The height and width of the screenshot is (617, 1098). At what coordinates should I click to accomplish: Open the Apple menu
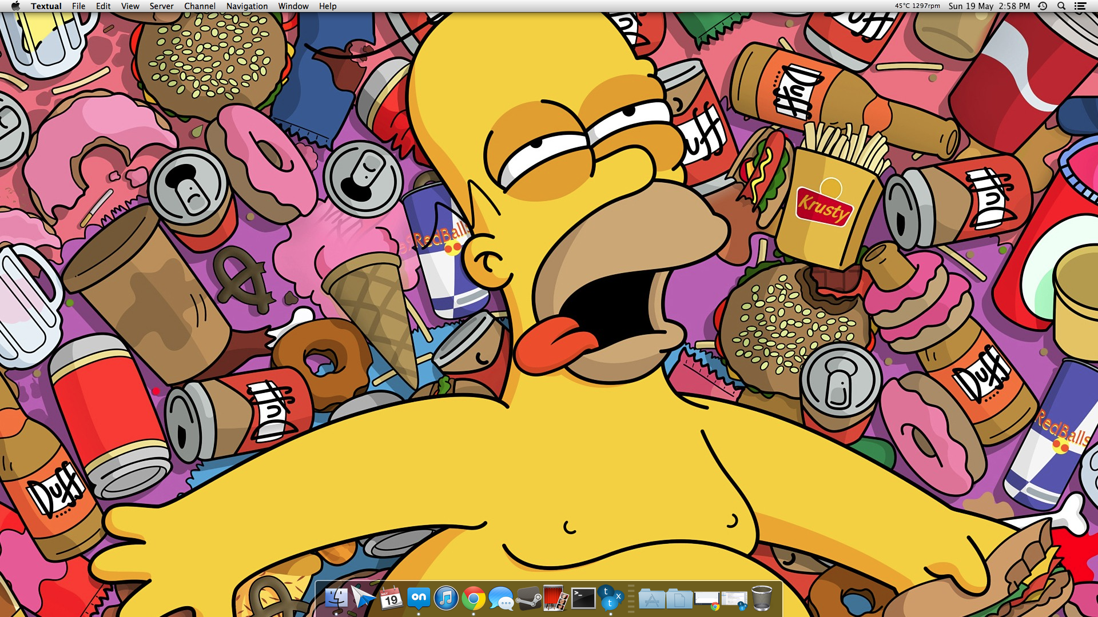coord(15,6)
